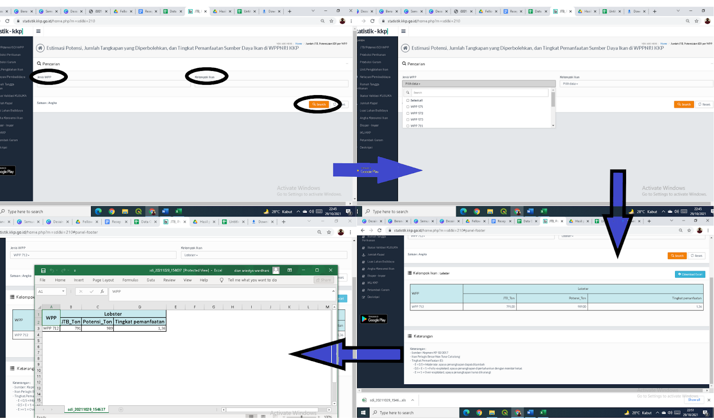Screen dimensions: 714x420
Task: Click the disabled Share button in Excel
Action: click(x=324, y=280)
